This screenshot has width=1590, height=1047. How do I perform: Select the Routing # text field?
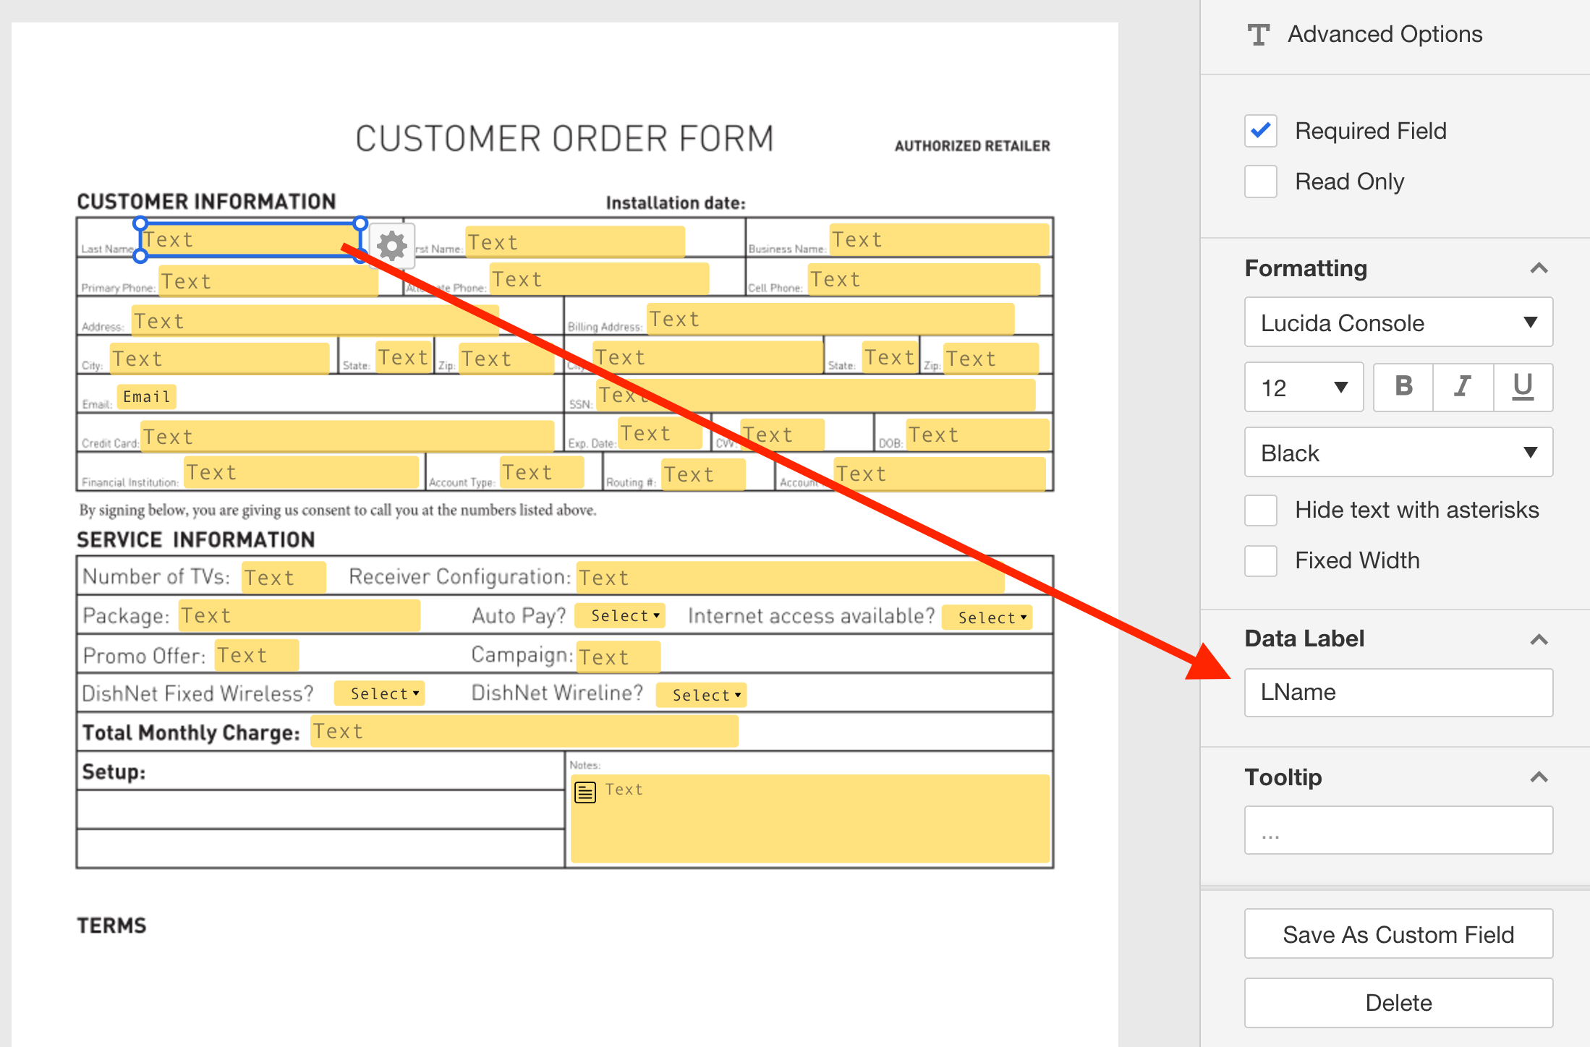pyautogui.click(x=703, y=474)
